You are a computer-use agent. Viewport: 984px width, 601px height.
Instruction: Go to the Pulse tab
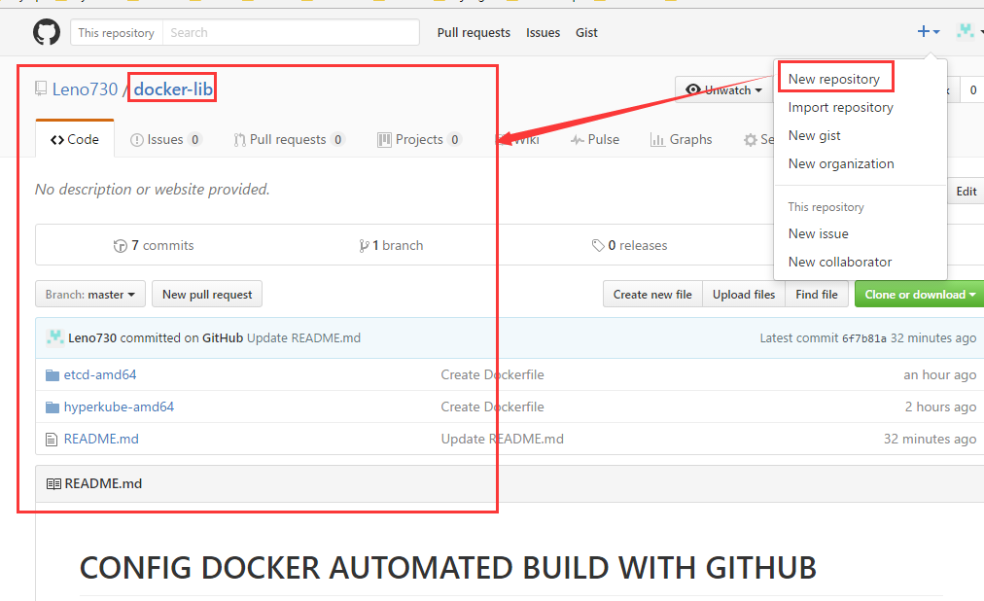tap(595, 139)
